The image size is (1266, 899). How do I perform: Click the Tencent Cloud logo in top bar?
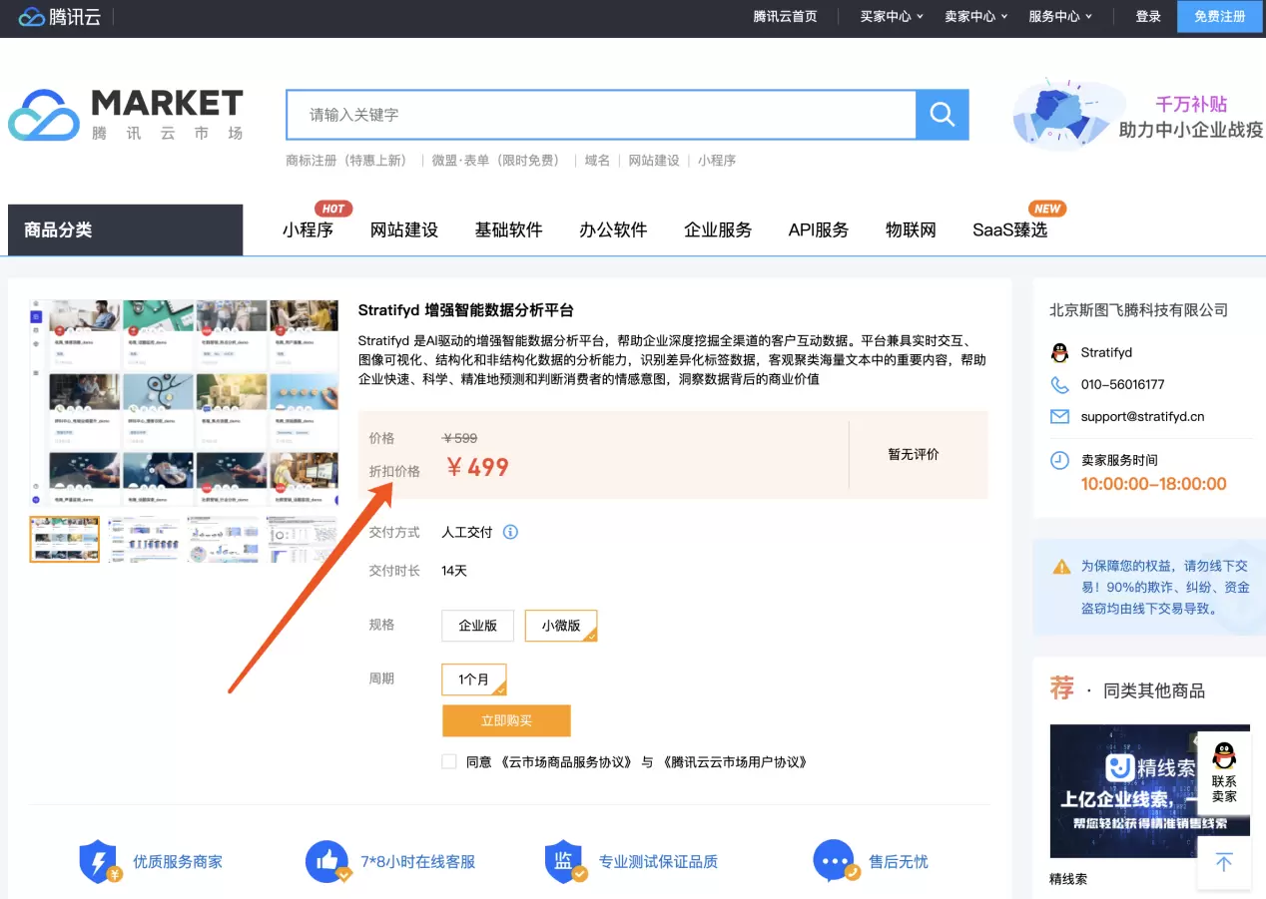tap(60, 16)
